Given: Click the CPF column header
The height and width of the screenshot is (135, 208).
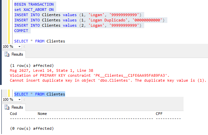Looking at the screenshot, I should (x=159, y=114).
